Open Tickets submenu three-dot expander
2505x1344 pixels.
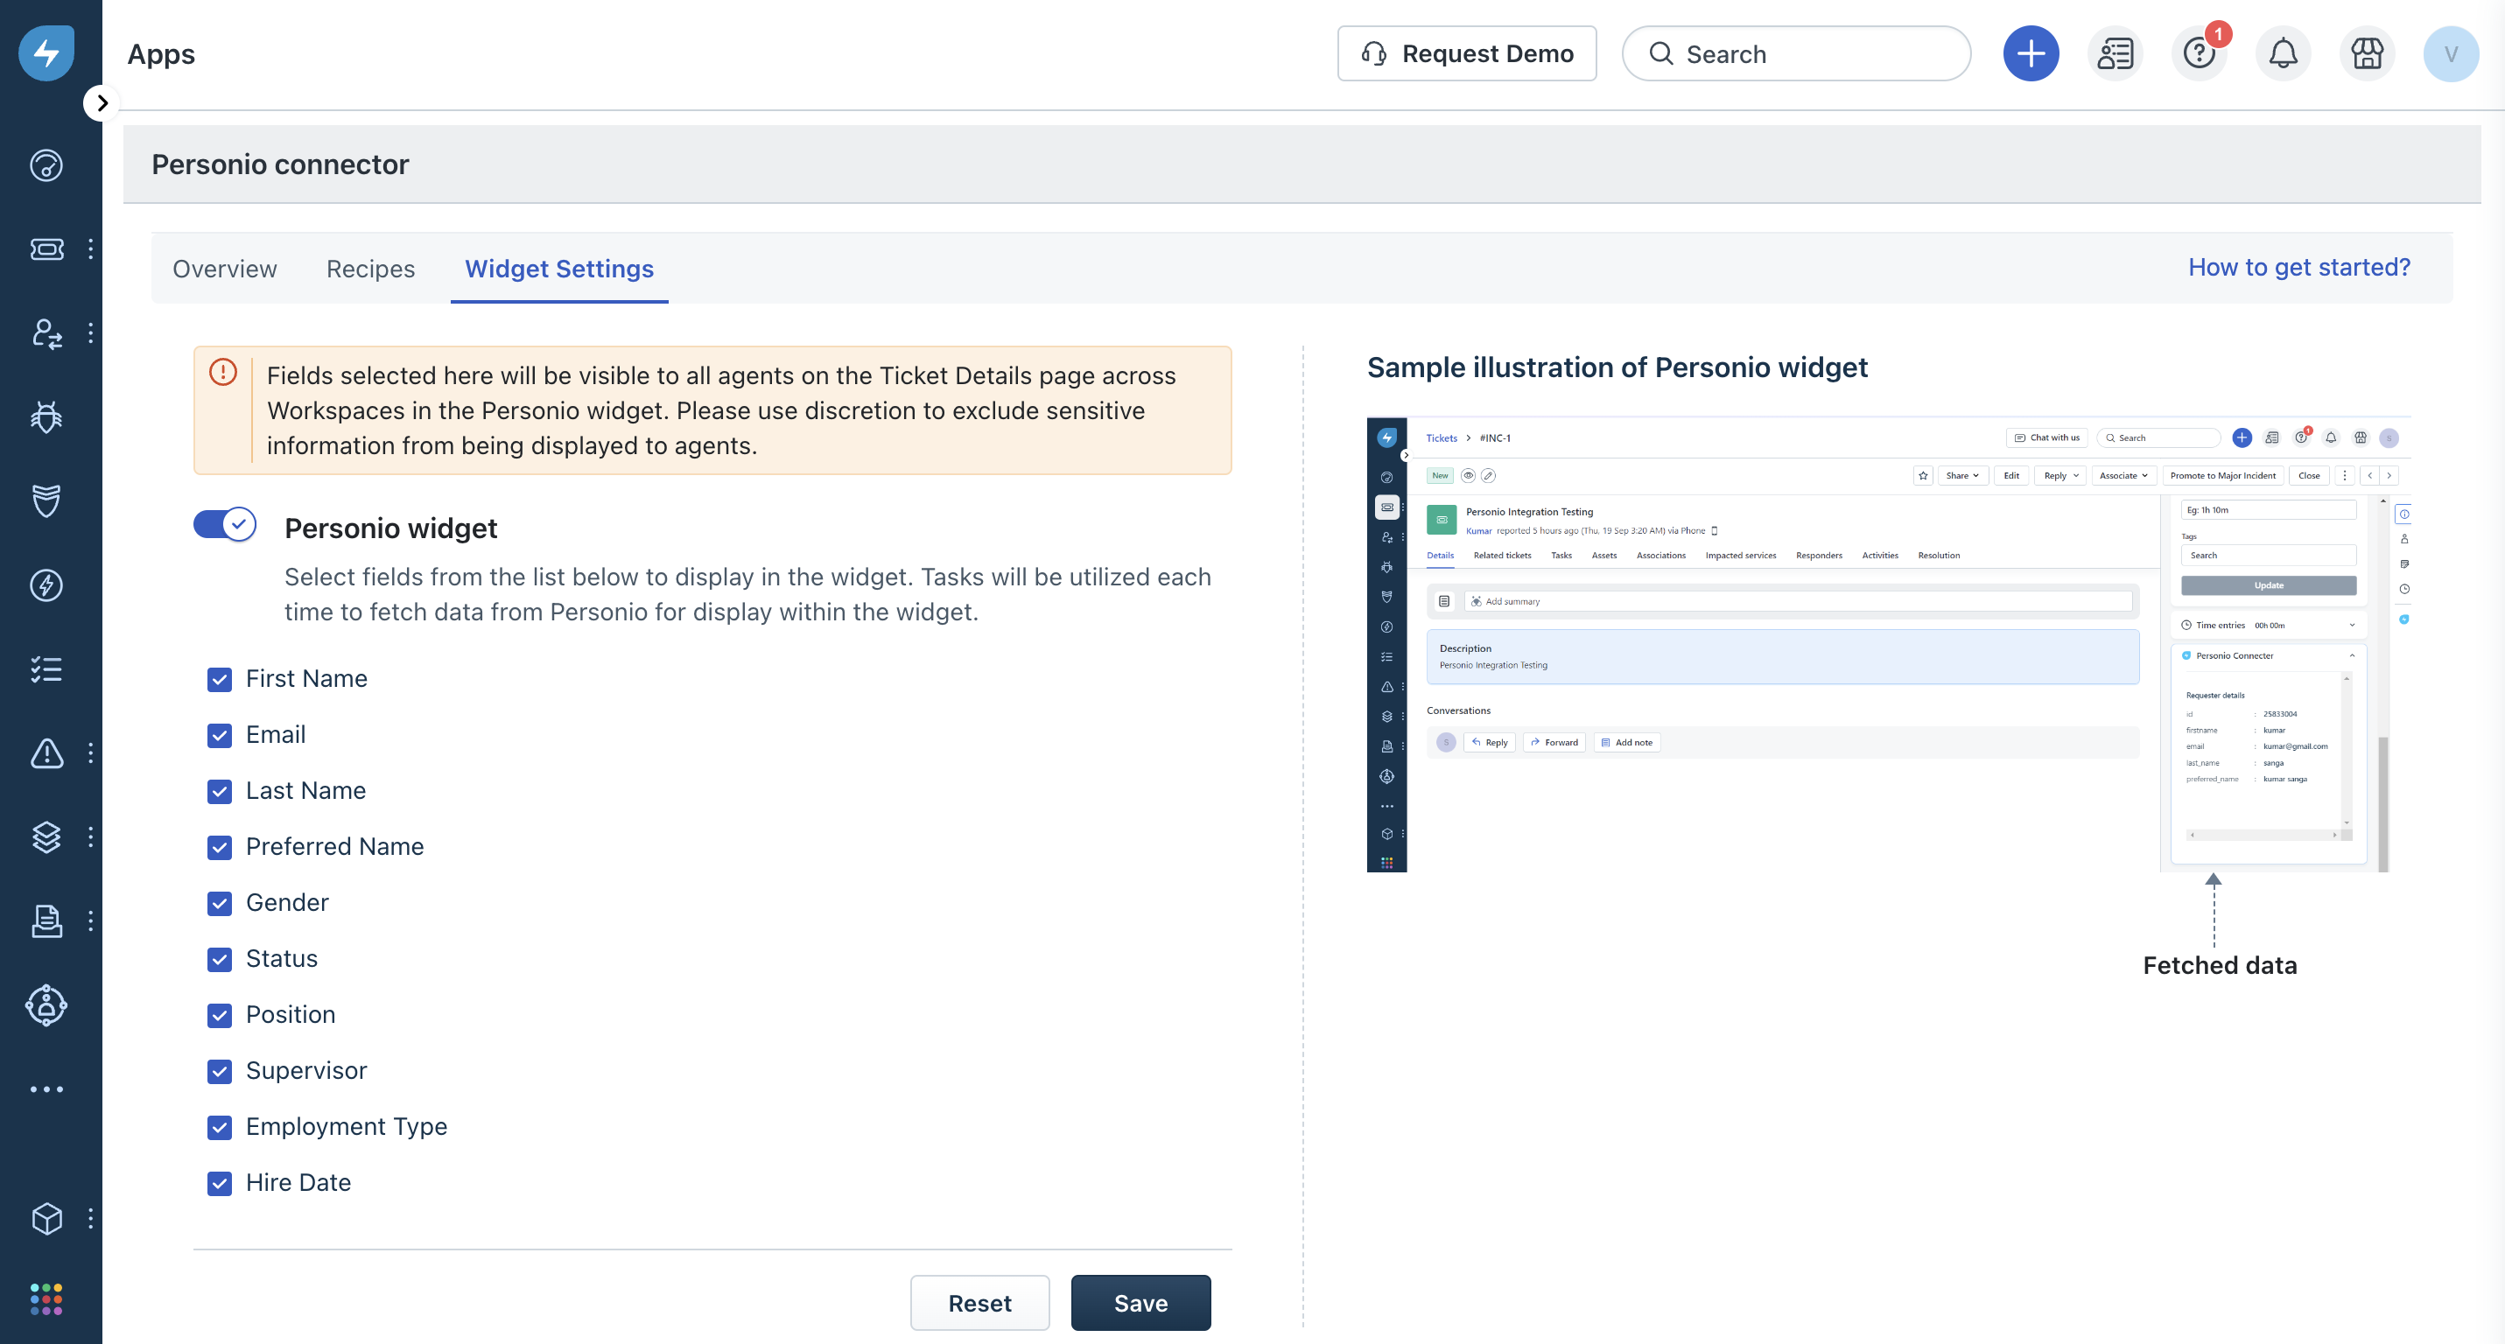click(90, 249)
